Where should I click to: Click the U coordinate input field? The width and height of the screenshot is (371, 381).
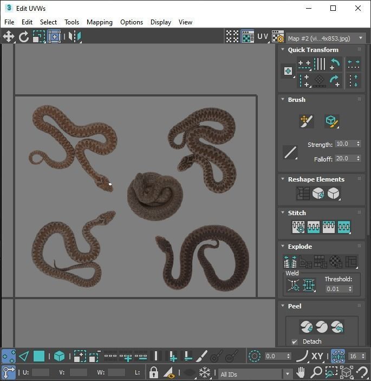(41, 372)
